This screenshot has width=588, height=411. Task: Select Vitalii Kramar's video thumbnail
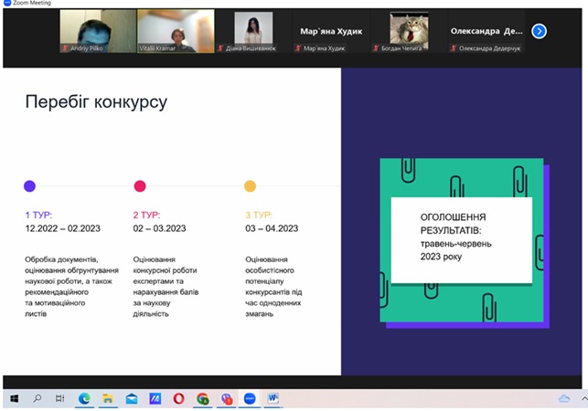coord(176,31)
